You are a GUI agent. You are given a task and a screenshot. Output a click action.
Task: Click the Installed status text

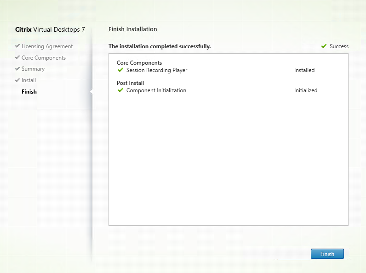(304, 70)
